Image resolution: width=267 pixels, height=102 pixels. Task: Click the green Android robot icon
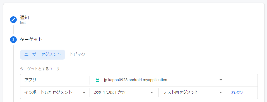[x=98, y=80]
